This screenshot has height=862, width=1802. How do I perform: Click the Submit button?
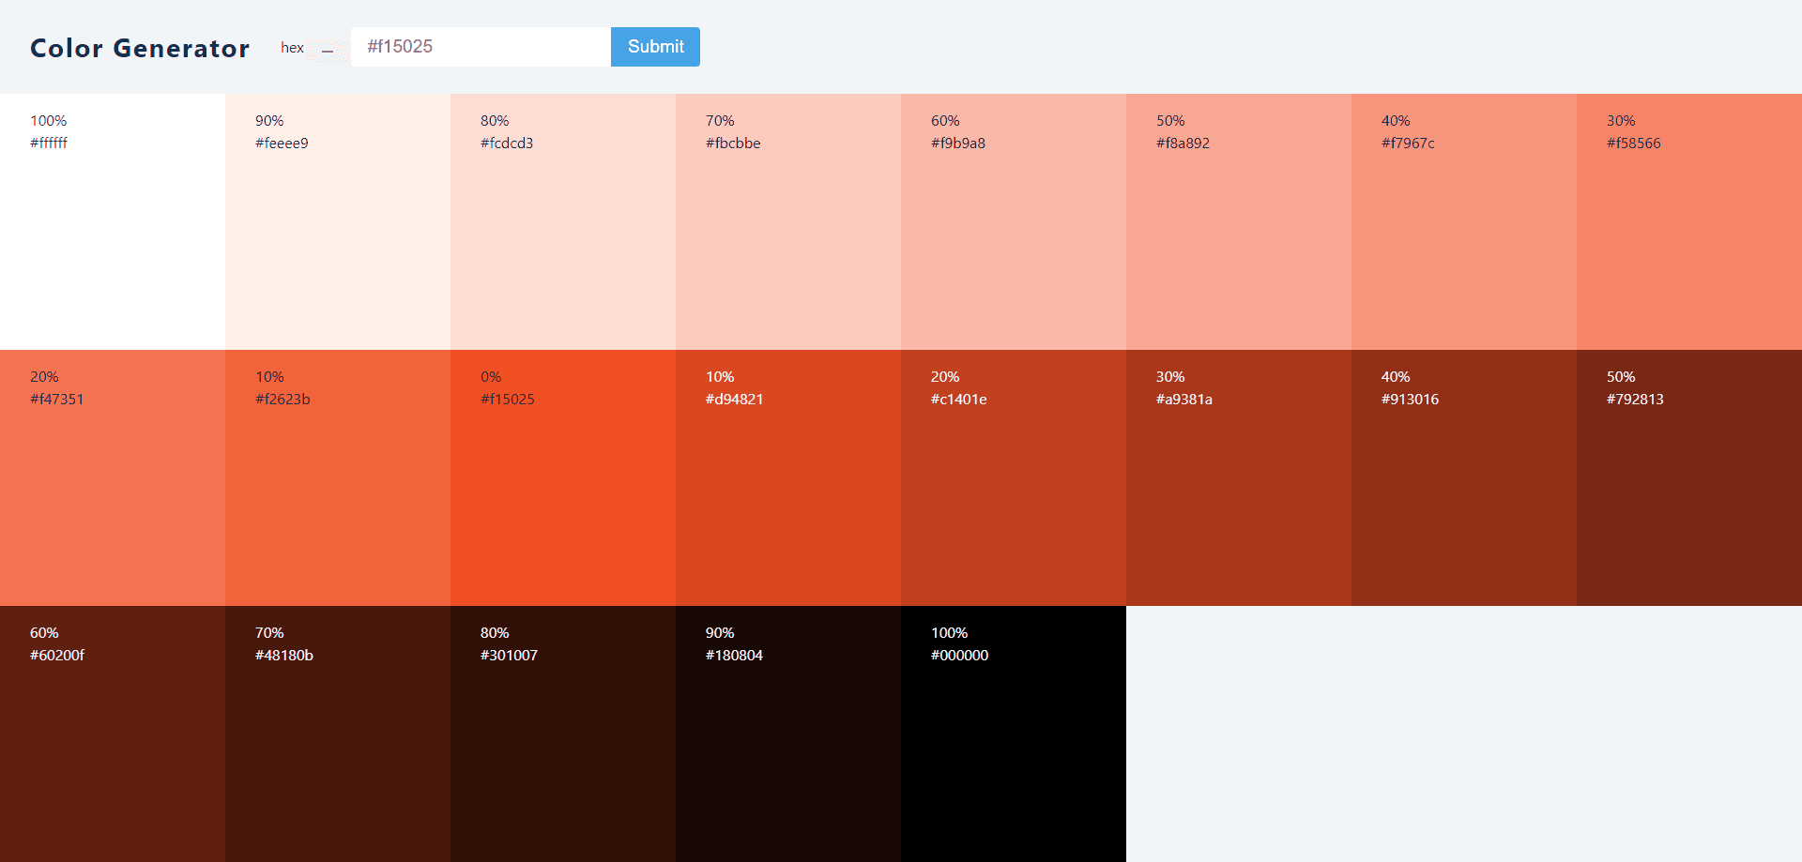(x=655, y=47)
